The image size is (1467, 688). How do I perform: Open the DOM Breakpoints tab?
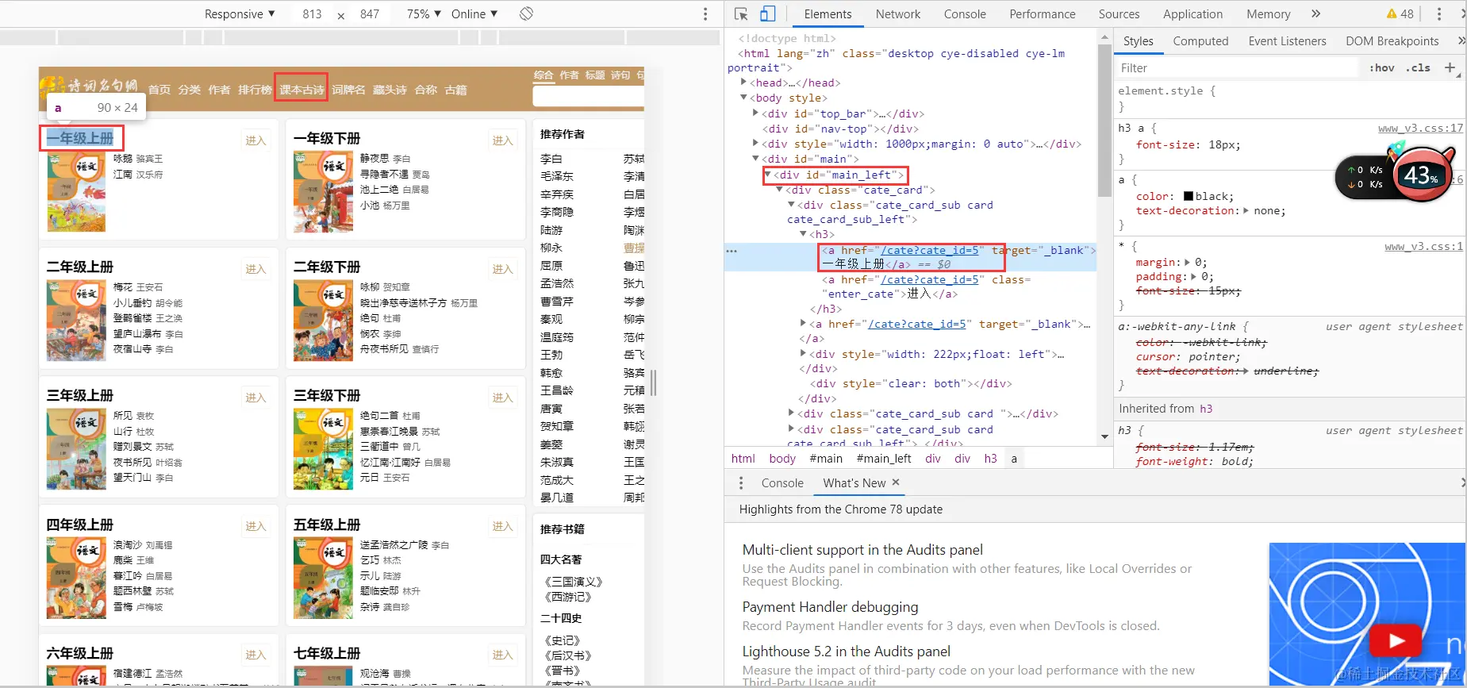click(x=1392, y=41)
